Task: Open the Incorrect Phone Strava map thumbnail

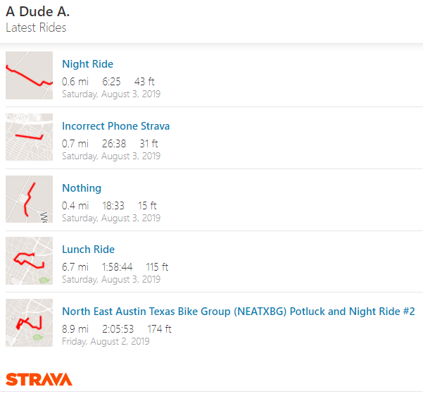Action: point(29,137)
